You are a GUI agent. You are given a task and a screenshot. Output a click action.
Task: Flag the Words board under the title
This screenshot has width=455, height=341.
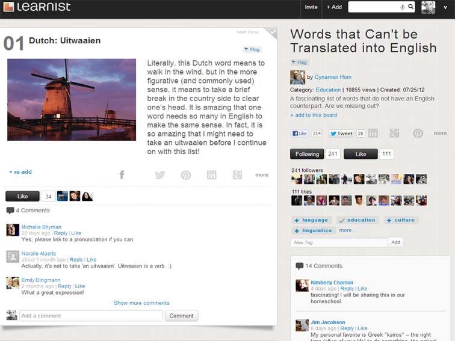point(299,63)
